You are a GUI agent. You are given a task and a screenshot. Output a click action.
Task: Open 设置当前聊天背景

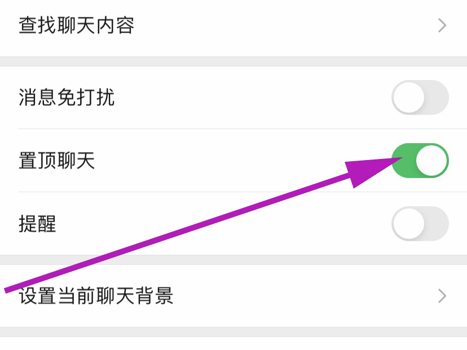96,296
